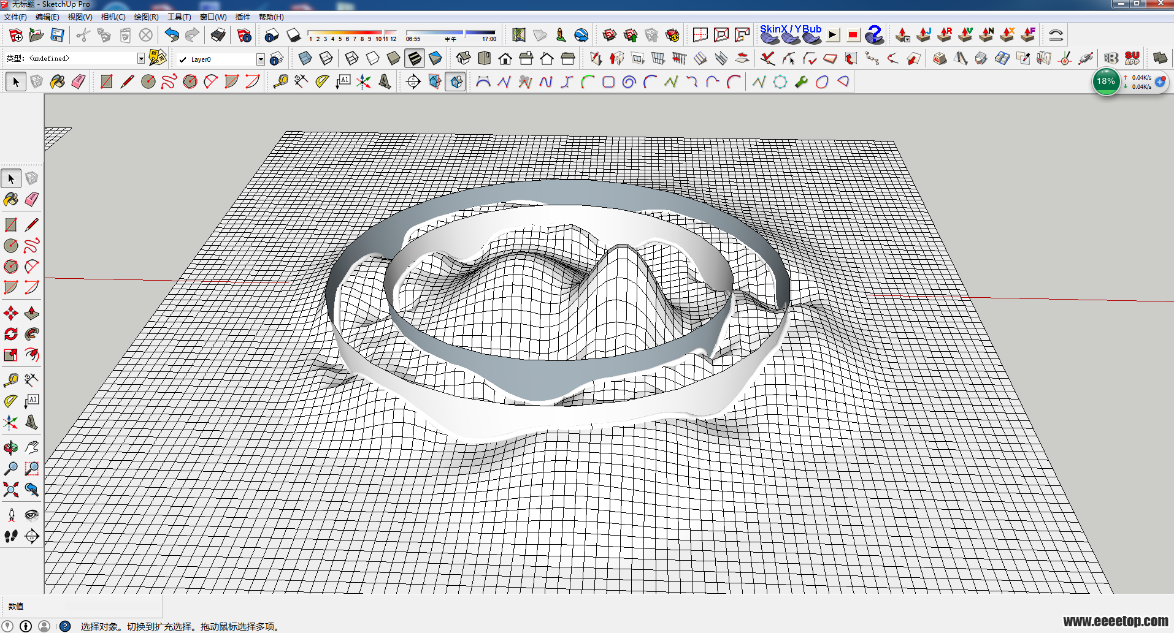Select the Zoom magnifier tool
The height and width of the screenshot is (633, 1174).
[x=11, y=469]
